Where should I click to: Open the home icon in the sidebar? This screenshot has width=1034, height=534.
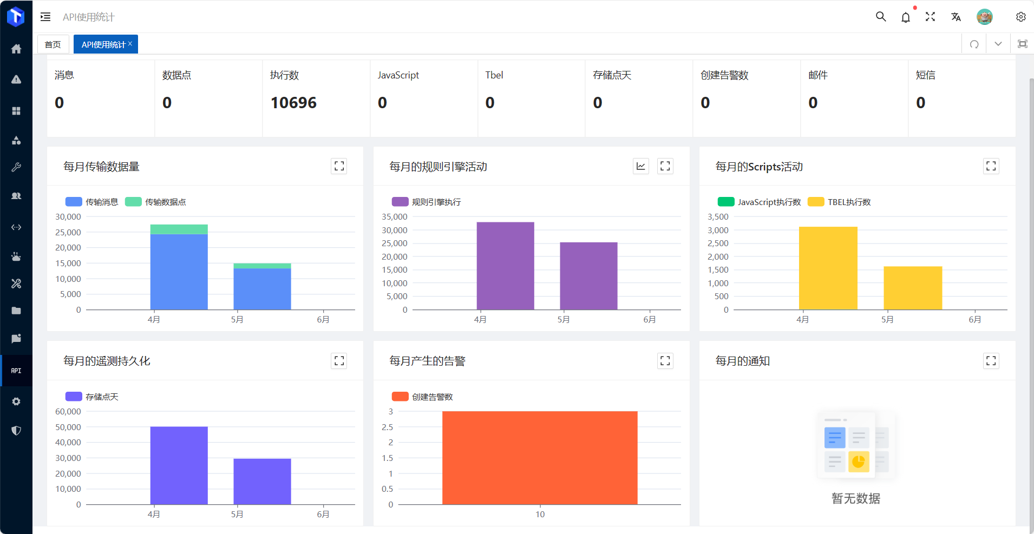[x=16, y=49]
